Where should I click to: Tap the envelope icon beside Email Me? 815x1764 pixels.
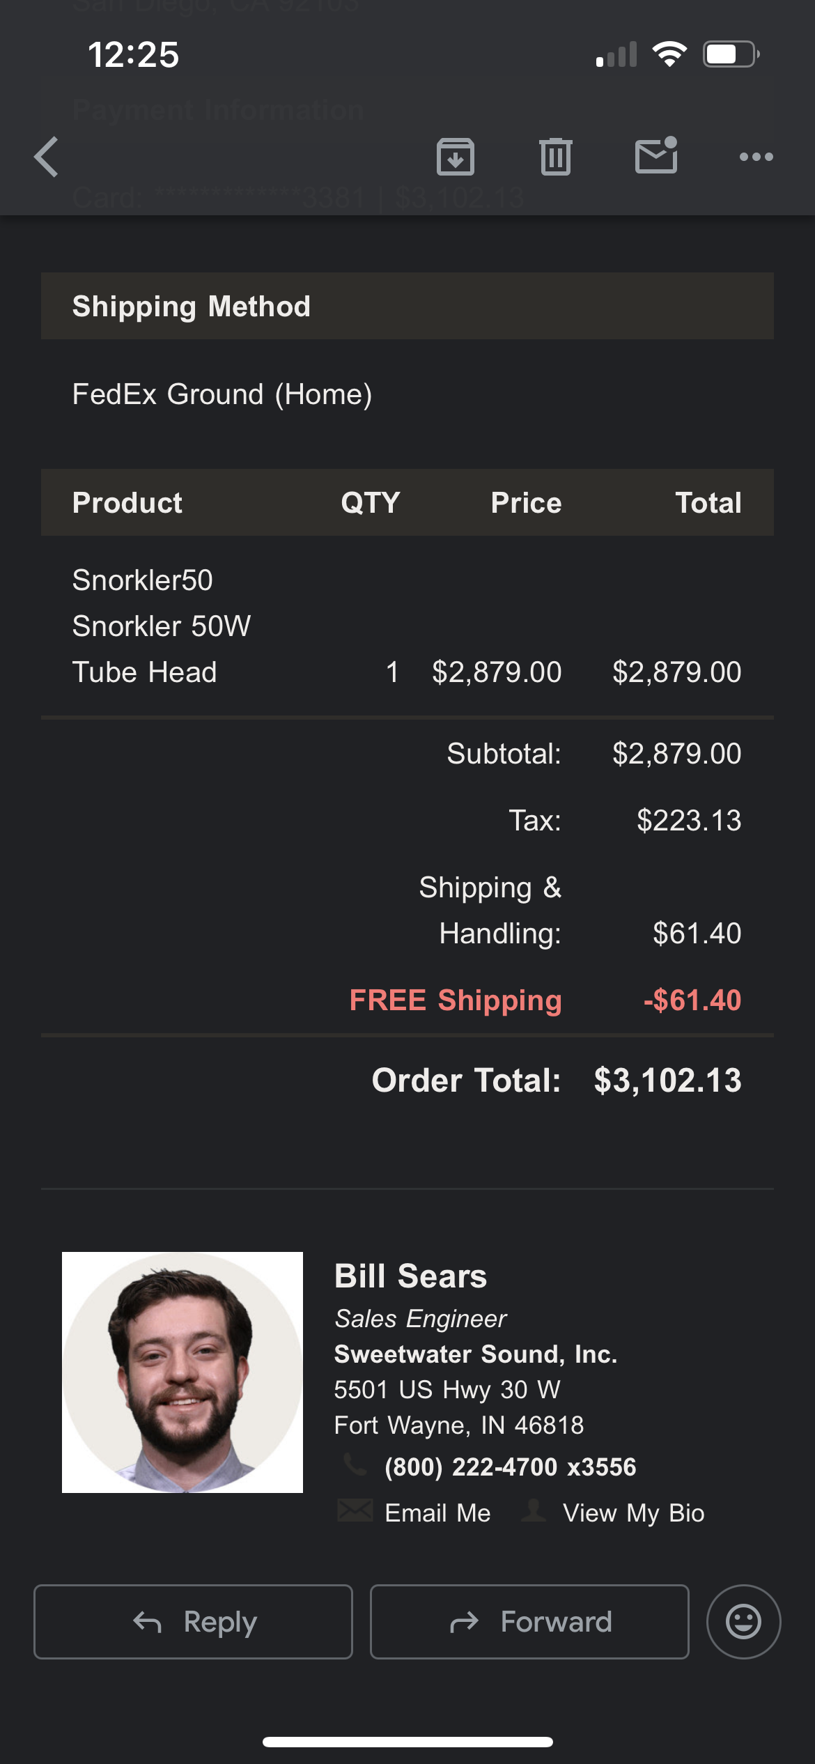click(x=355, y=1510)
